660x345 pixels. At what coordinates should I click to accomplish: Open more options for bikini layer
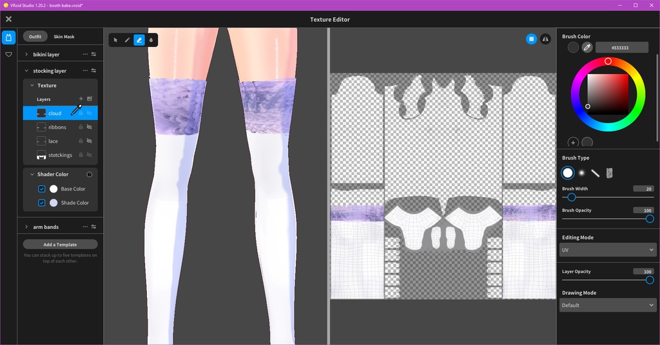[x=85, y=54]
